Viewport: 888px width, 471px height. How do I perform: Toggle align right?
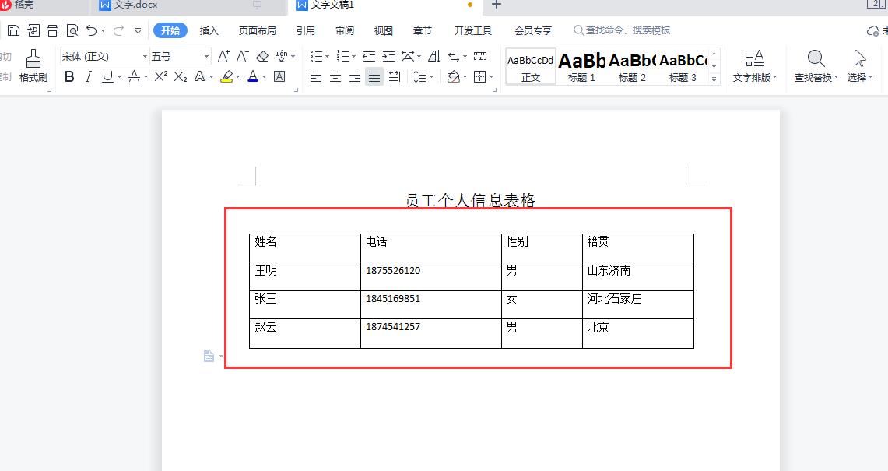tap(355, 76)
